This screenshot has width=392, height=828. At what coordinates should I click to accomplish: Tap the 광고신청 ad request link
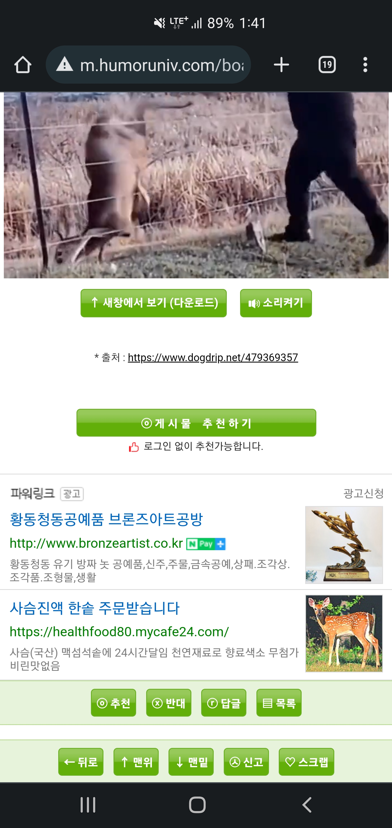tap(363, 493)
